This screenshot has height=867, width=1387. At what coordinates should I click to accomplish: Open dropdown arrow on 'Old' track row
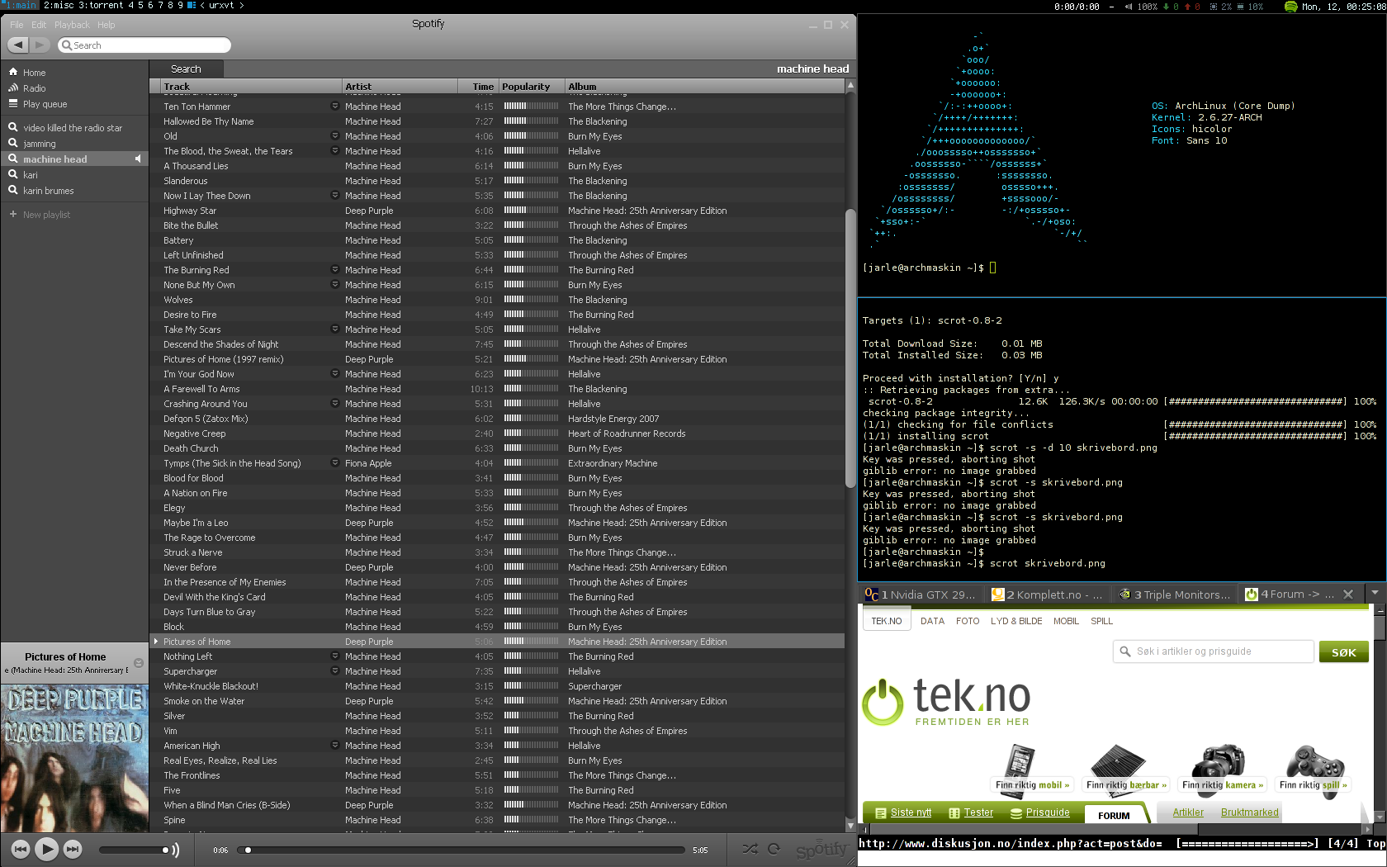click(334, 135)
